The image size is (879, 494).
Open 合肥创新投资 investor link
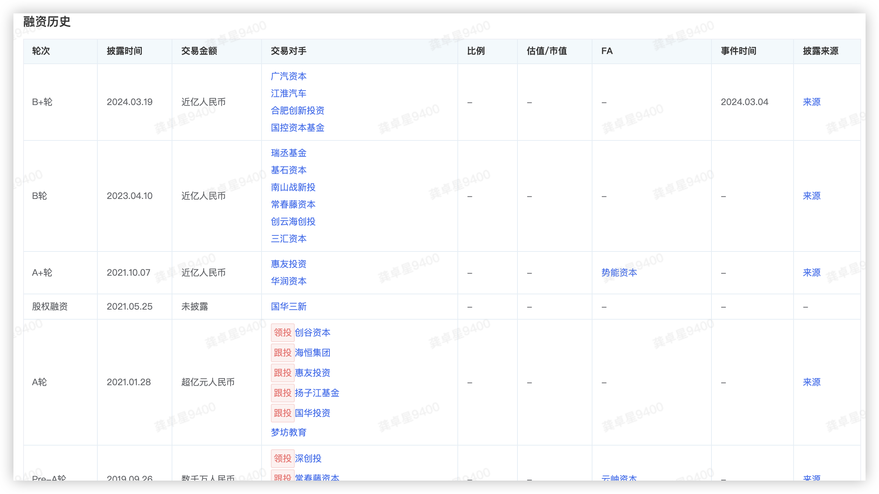pyautogui.click(x=297, y=110)
